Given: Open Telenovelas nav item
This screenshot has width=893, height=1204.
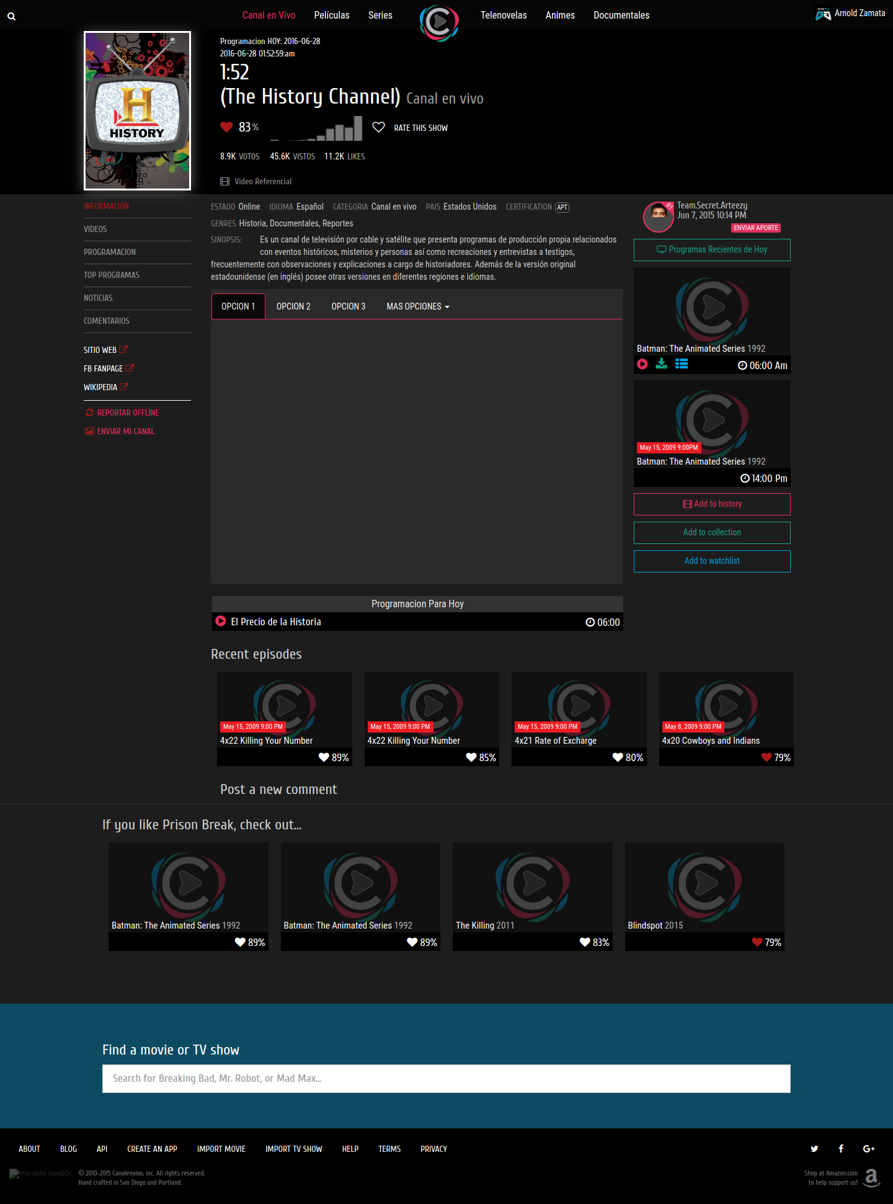Looking at the screenshot, I should (504, 15).
